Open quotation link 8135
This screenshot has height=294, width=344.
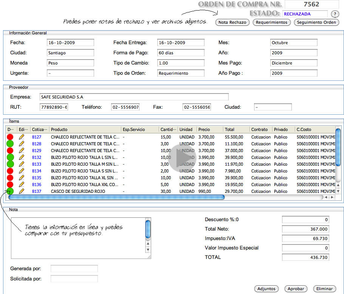[37, 178]
